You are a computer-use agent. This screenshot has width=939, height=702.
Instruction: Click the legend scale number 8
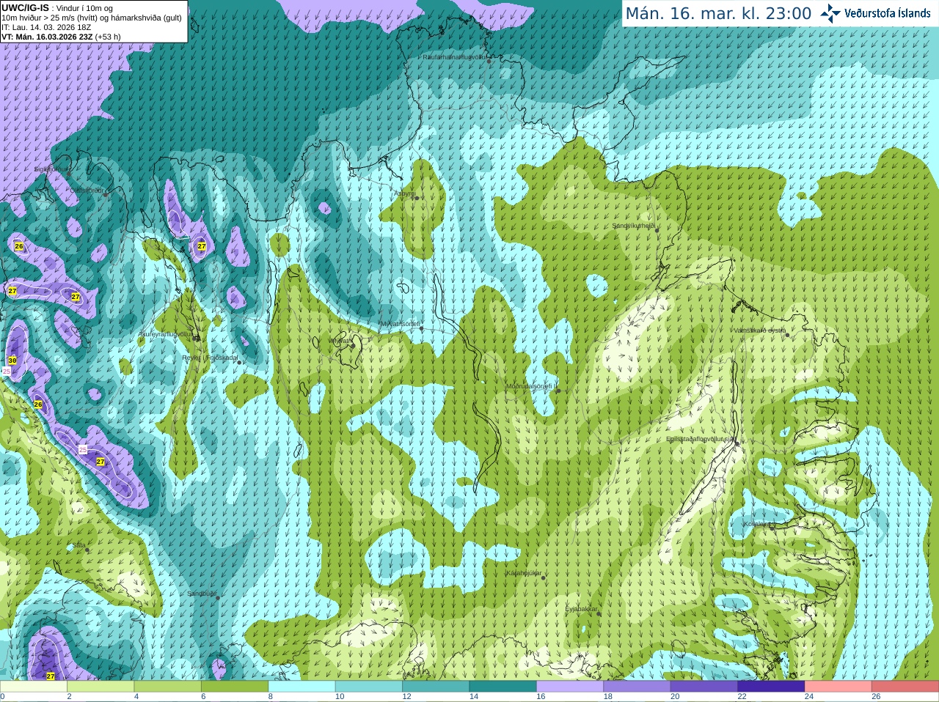[x=271, y=697]
